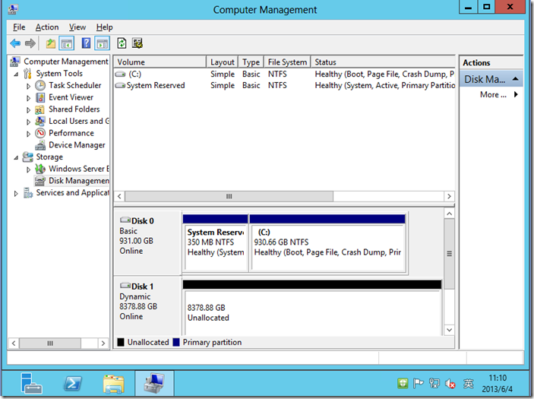The image size is (534, 399).
Task: Click the Back arrow toolbar icon
Action: (15, 43)
